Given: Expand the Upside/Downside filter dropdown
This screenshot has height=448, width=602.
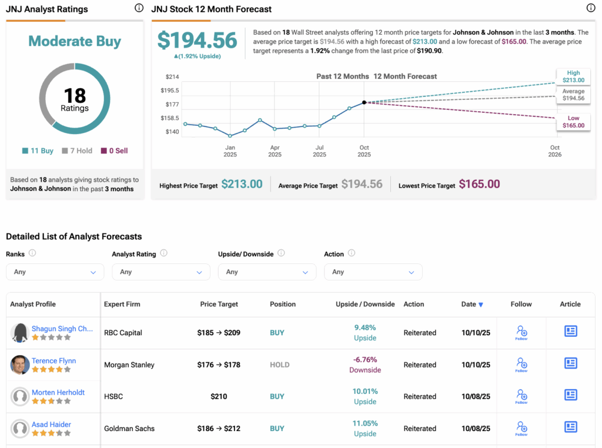Looking at the screenshot, I should (267, 272).
